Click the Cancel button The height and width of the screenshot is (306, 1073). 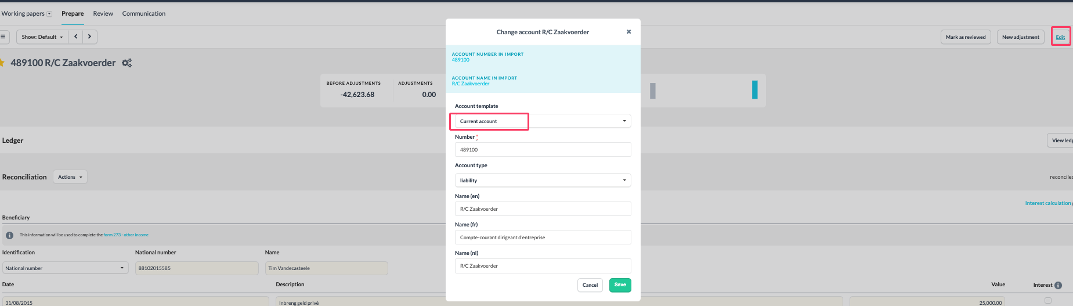point(590,285)
